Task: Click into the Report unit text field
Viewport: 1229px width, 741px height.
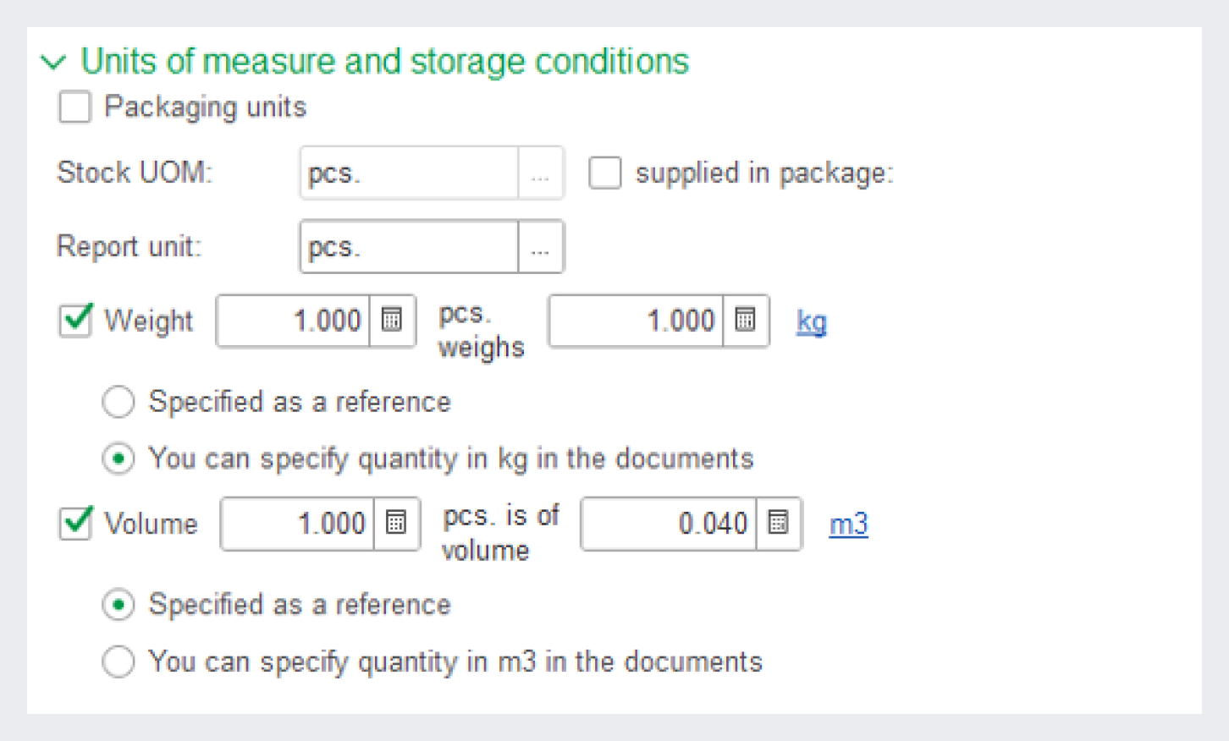Action: coord(410,247)
